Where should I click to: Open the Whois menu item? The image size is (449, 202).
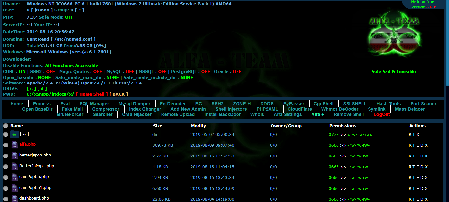257,114
